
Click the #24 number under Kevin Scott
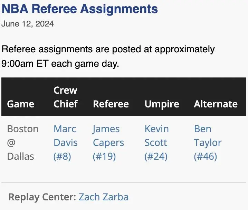pos(156,157)
